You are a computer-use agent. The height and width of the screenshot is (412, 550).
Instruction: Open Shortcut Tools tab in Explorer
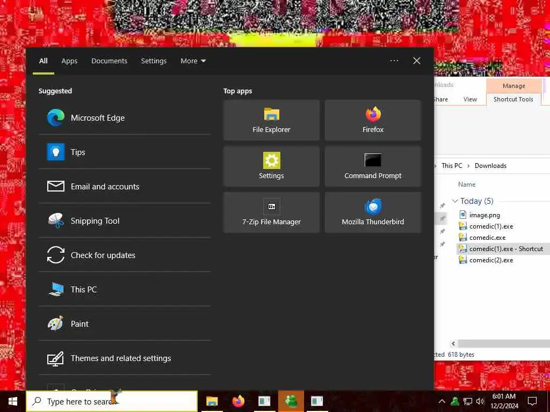[513, 99]
